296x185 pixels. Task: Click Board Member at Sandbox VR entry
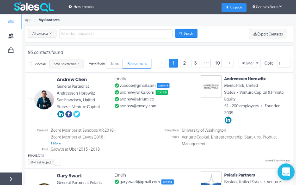point(83,130)
